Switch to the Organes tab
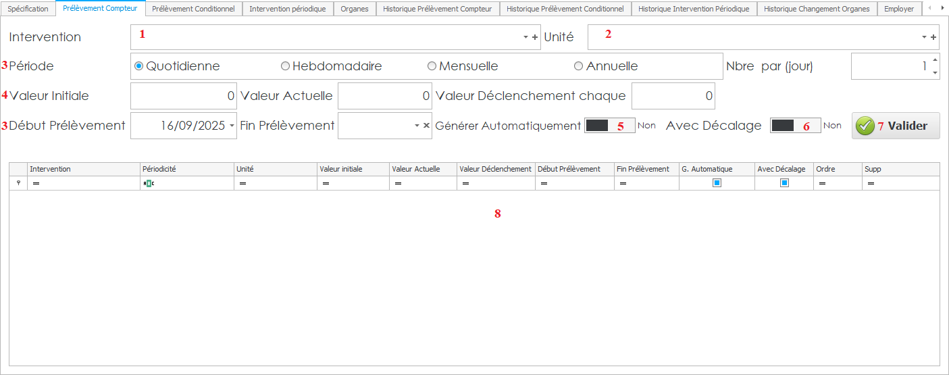This screenshot has height=375, width=949. click(x=355, y=9)
